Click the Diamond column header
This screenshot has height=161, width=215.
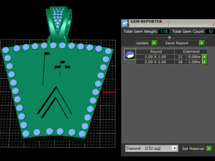[x=191, y=51]
